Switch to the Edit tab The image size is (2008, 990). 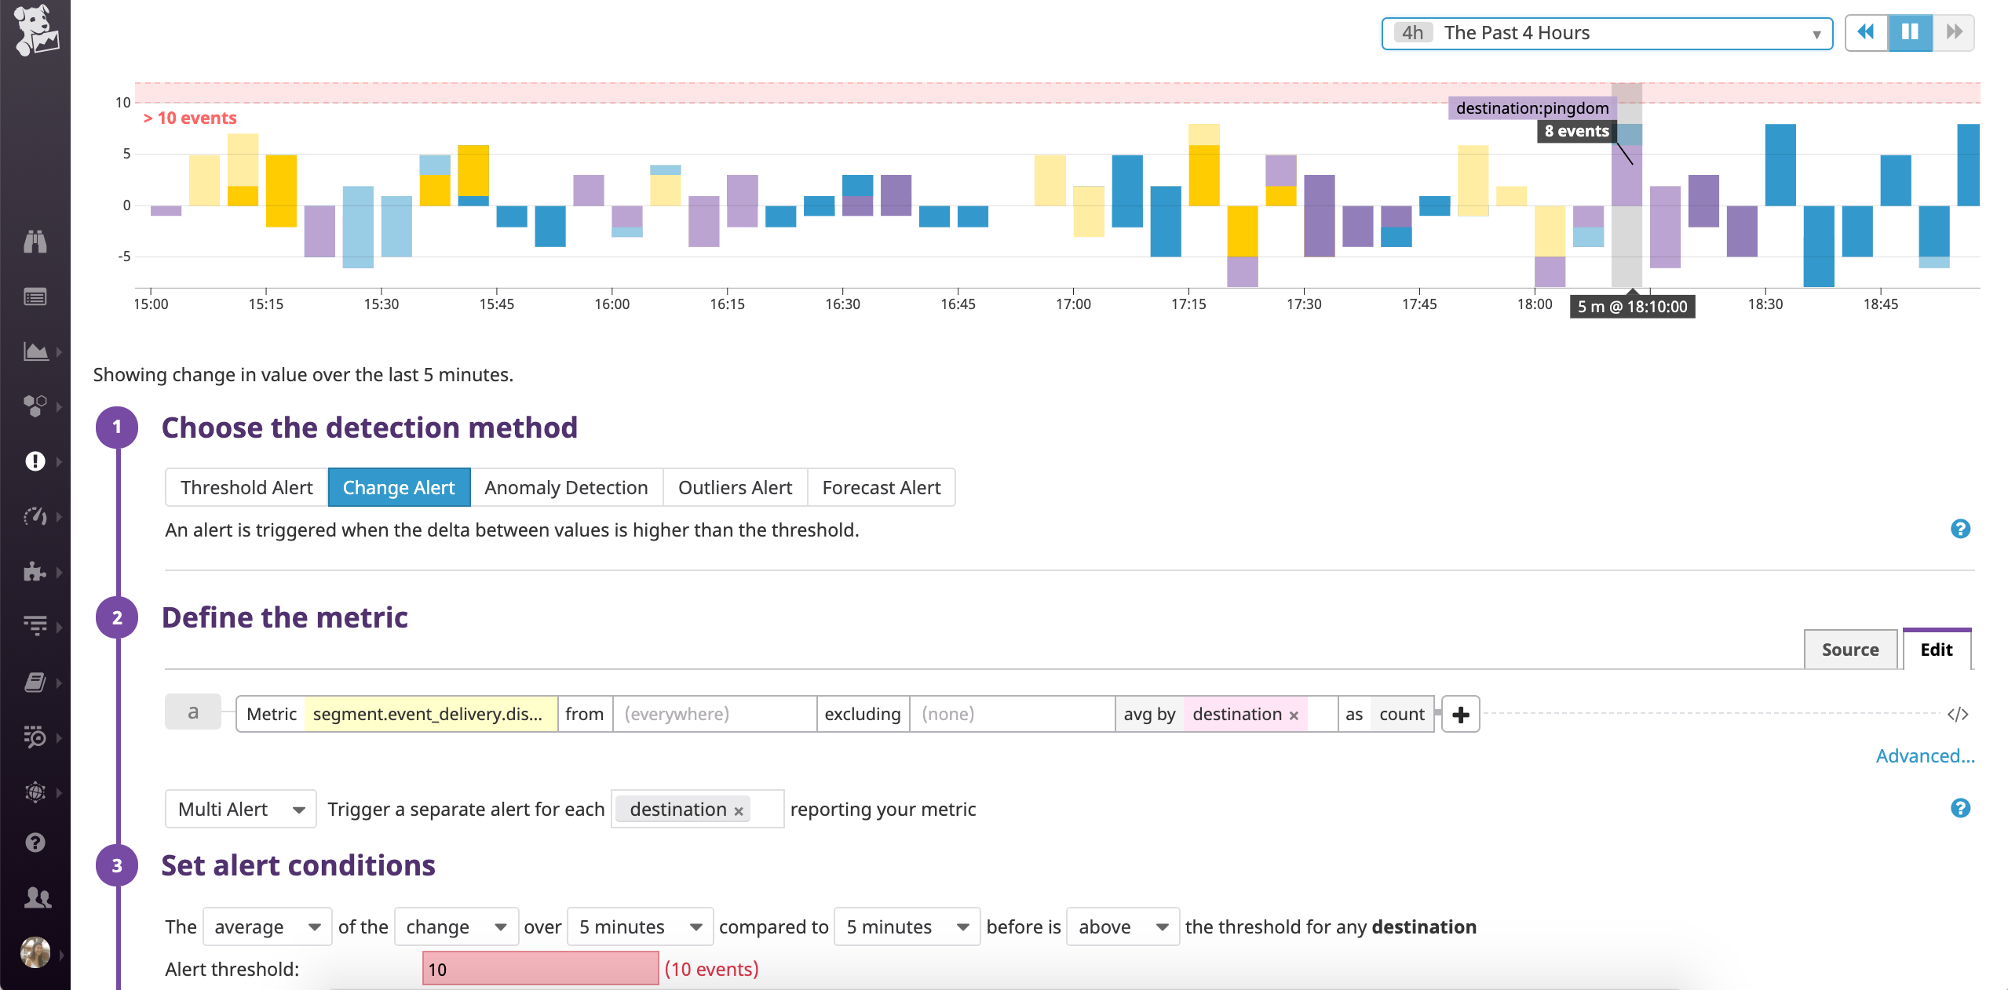point(1936,650)
